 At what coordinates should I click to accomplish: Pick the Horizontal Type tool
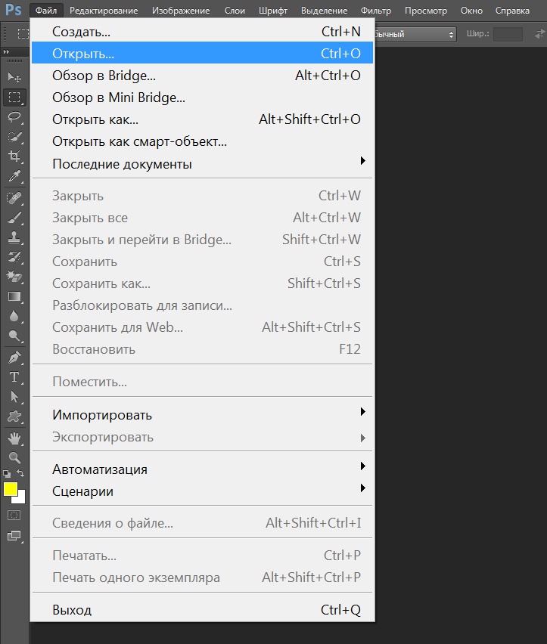click(14, 376)
